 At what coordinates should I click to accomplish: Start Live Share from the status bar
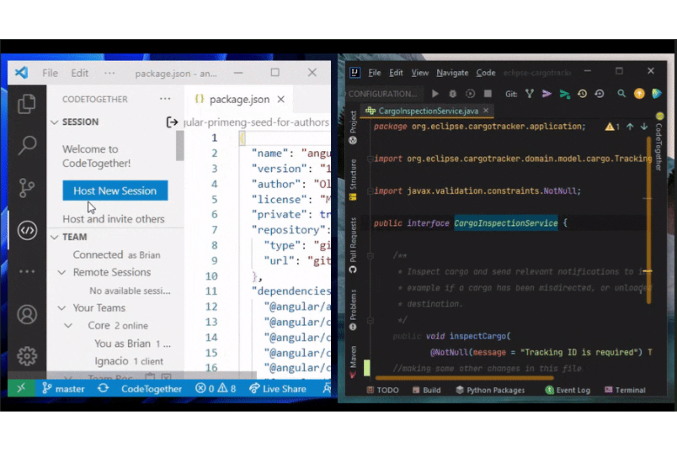coord(278,389)
